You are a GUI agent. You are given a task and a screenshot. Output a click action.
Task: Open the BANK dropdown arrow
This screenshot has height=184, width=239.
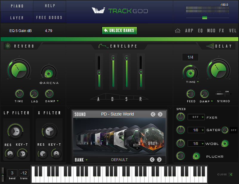point(87,160)
